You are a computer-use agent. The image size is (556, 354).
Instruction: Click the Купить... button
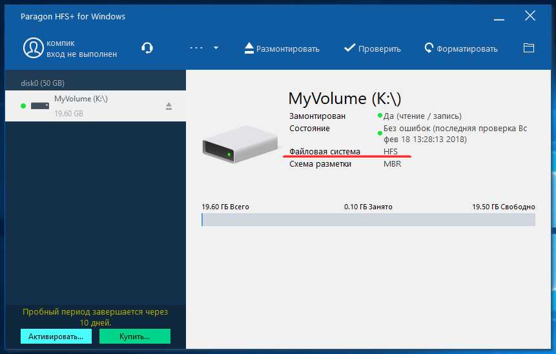[134, 337]
